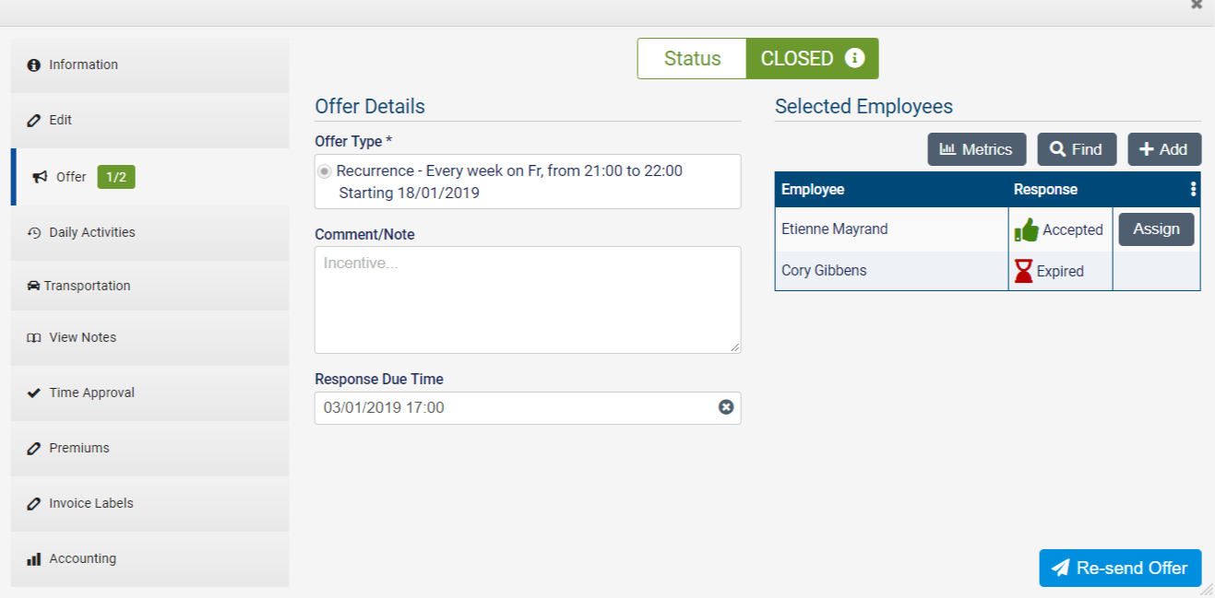This screenshot has width=1215, height=598.
Task: Assign Etienne Mayrand to the shift
Action: (1156, 229)
